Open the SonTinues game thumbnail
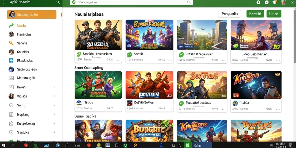296x148 pixels. [x=202, y=85]
